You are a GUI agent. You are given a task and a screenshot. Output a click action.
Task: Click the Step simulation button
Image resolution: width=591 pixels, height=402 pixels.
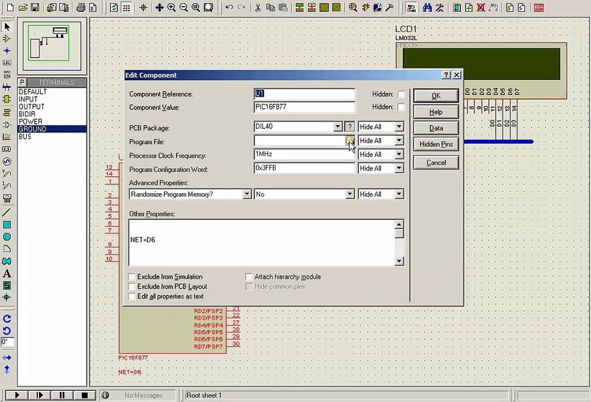(39, 395)
